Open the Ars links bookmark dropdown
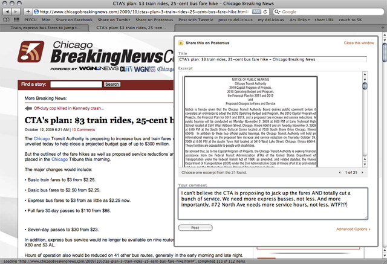 299,20
